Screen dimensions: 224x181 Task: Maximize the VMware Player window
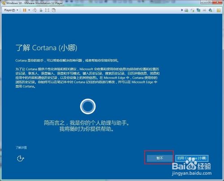click(x=209, y=2)
